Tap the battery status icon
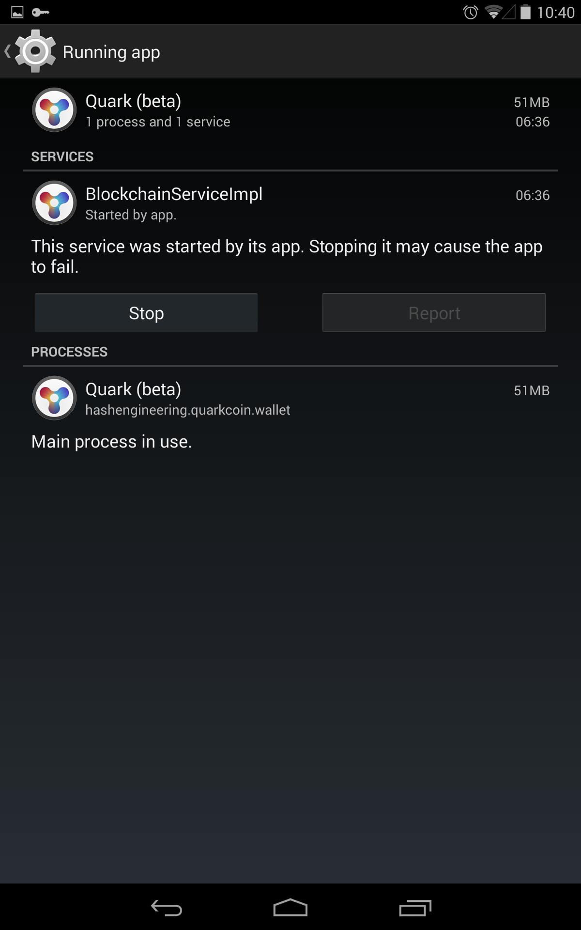This screenshot has height=930, width=581. pyautogui.click(x=525, y=12)
